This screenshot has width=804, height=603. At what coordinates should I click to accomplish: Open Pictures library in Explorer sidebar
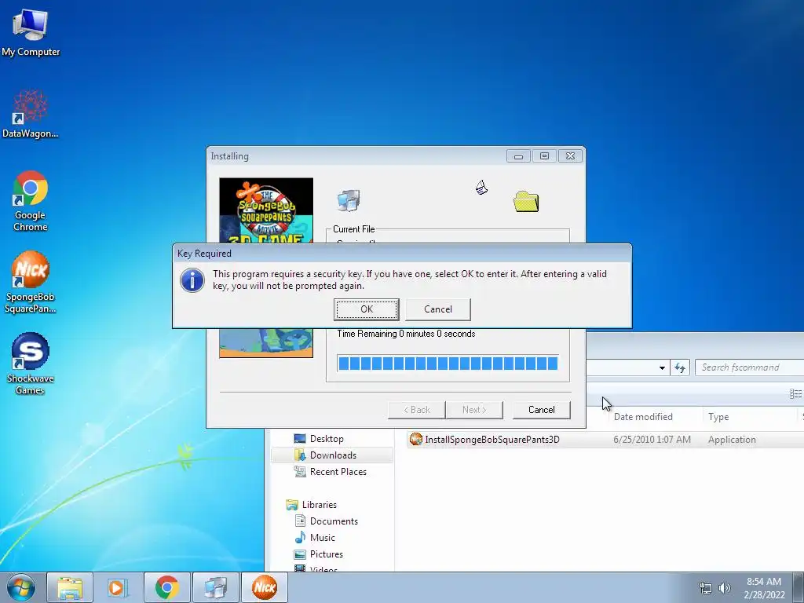coord(326,554)
